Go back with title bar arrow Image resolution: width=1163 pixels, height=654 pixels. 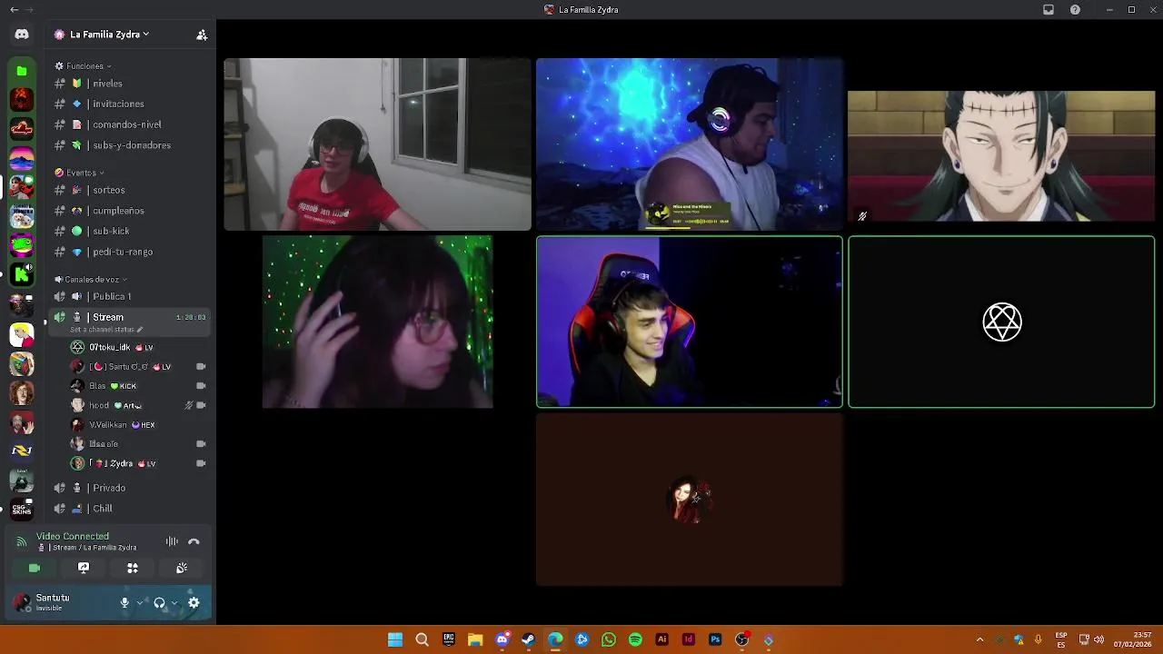14,9
